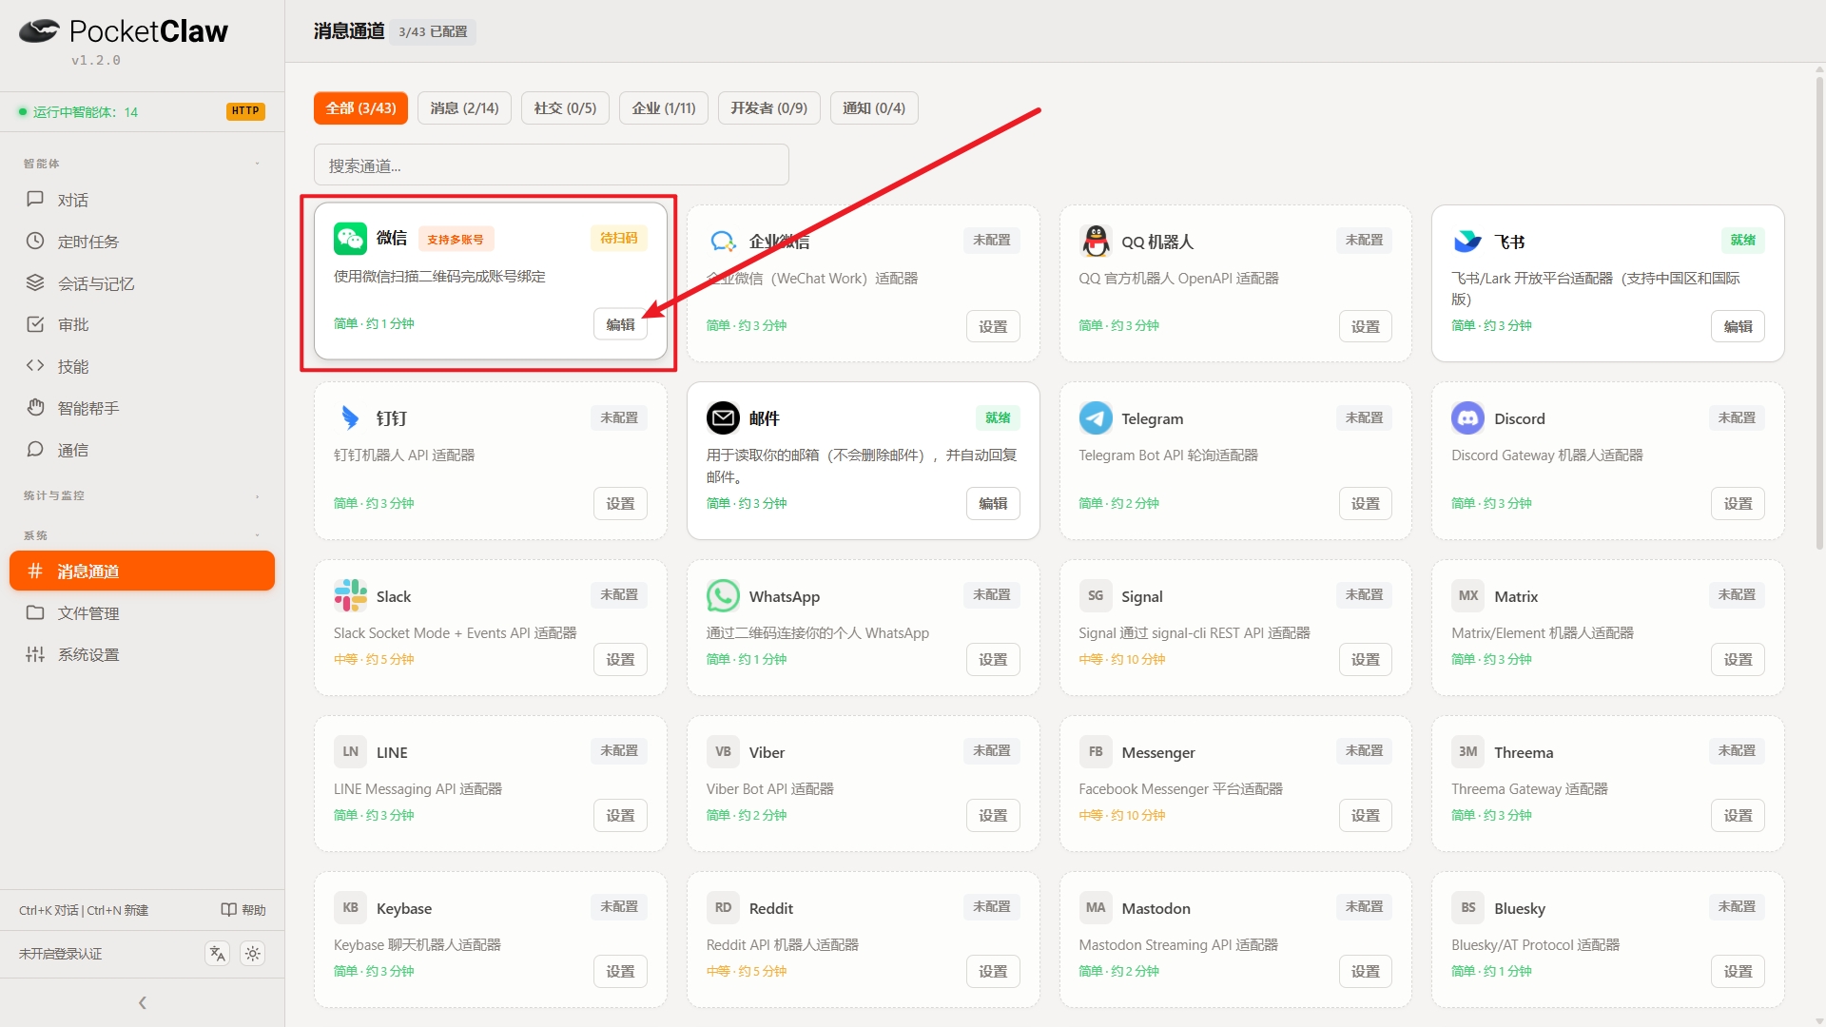Click 设置 on the Signal card

(x=1366, y=660)
